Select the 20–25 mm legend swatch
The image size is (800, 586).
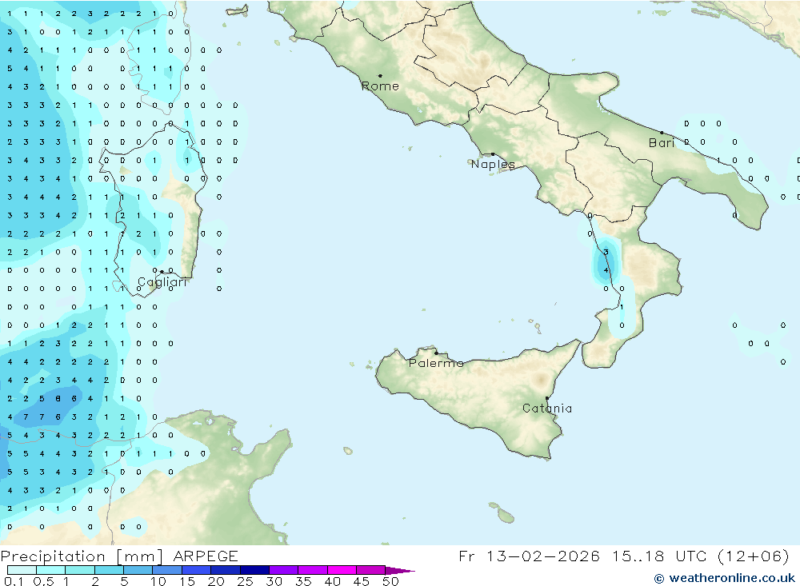[225, 570]
